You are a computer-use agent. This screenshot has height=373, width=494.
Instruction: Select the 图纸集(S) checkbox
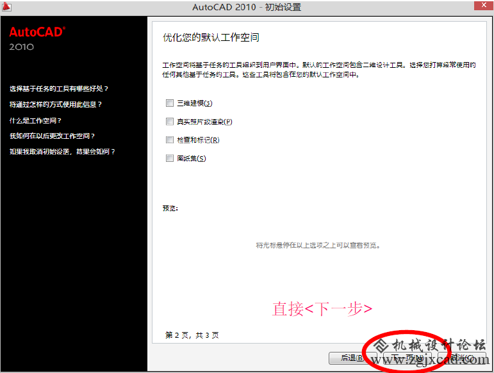click(170, 158)
